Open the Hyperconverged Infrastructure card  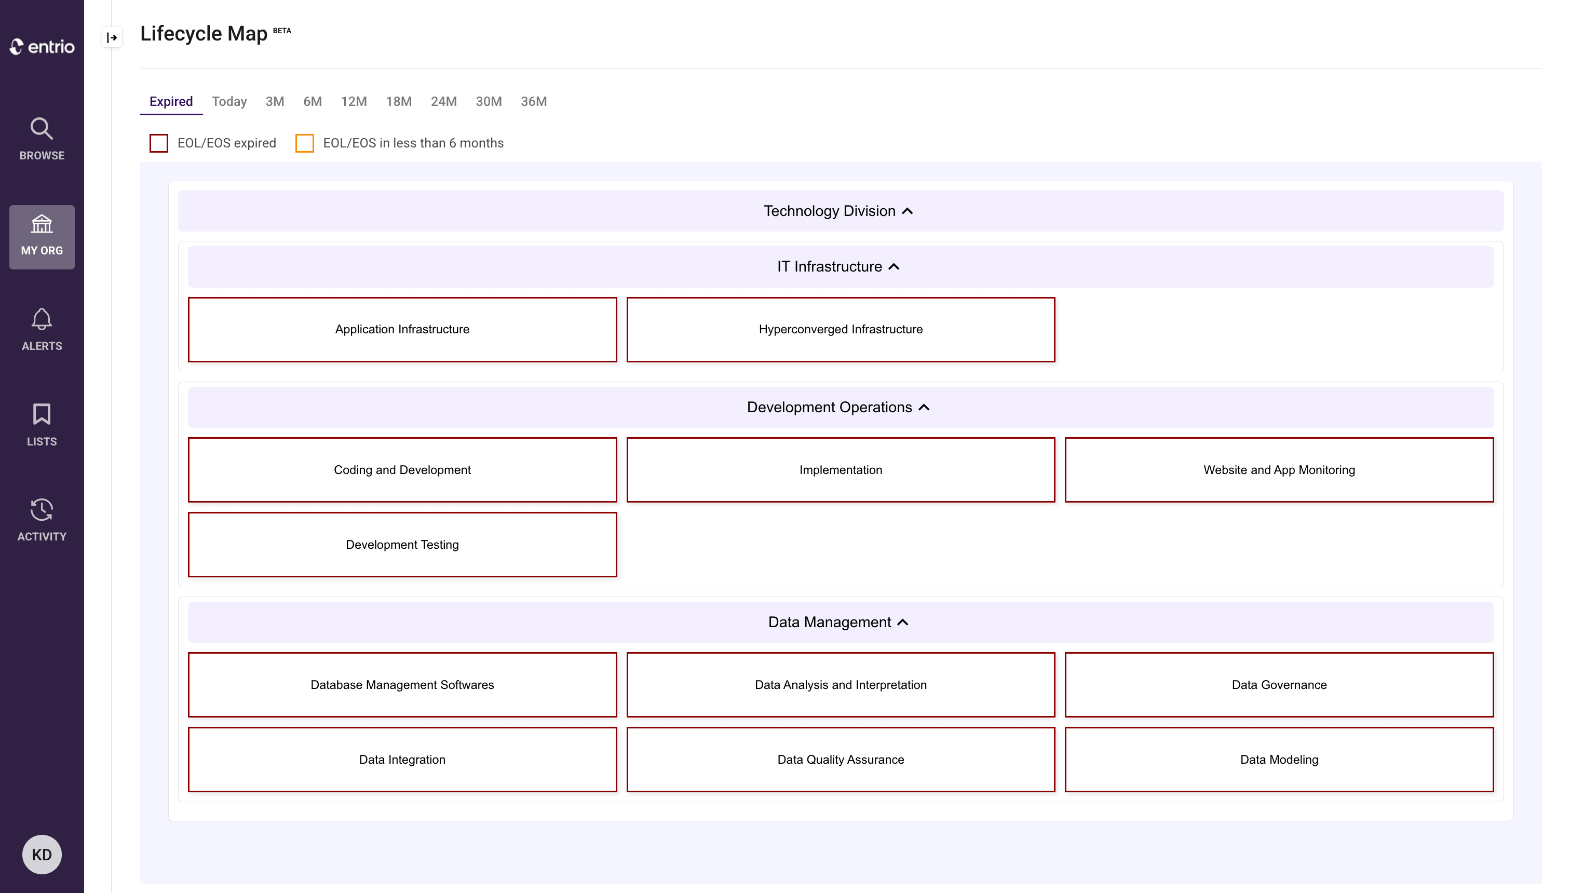841,329
